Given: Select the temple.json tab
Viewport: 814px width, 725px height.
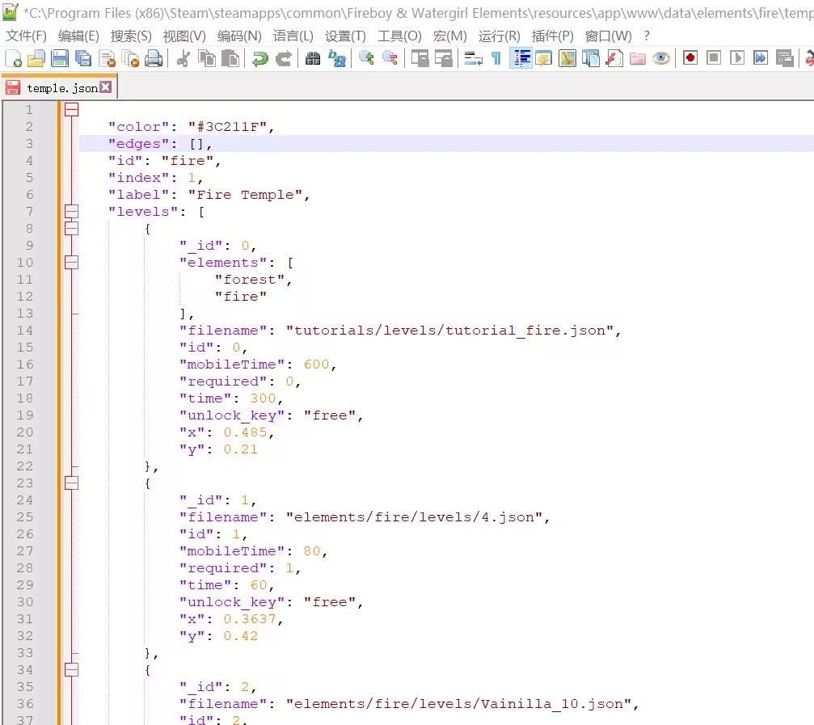Looking at the screenshot, I should click(59, 88).
